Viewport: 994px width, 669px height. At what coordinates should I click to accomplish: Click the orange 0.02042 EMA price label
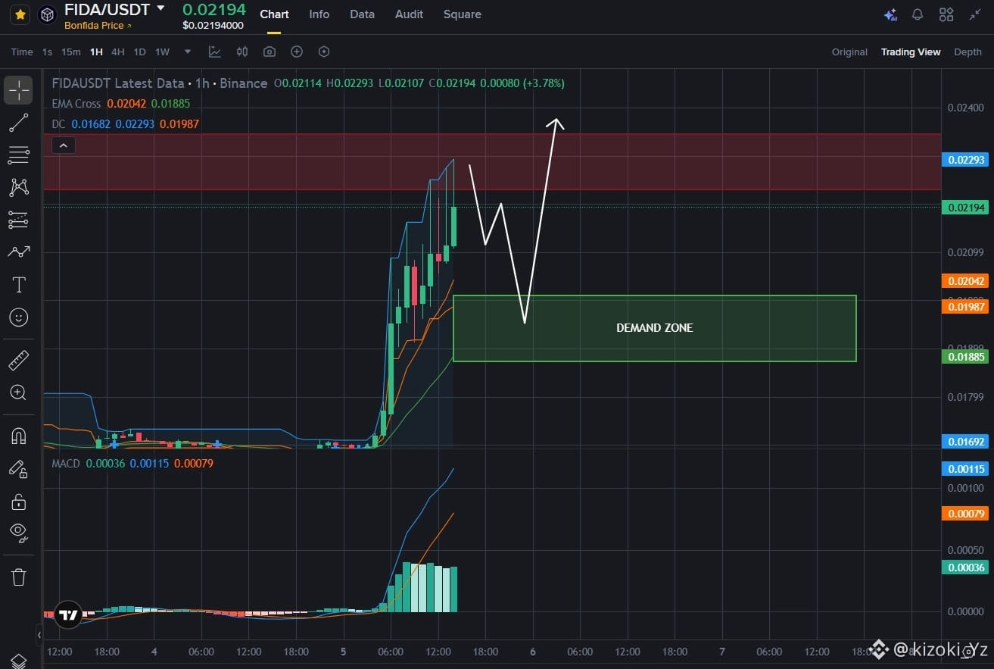point(967,281)
